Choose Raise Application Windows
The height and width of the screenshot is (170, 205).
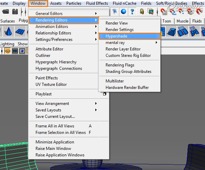(x=69, y=155)
